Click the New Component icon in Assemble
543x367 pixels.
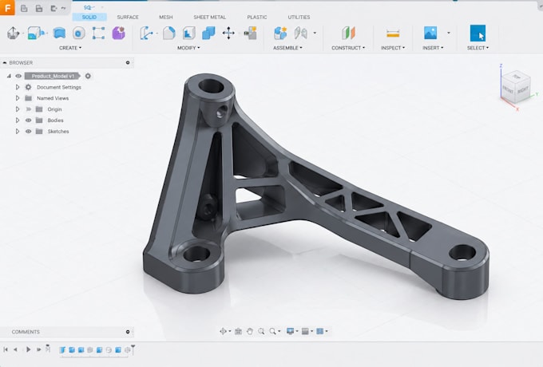[280, 34]
